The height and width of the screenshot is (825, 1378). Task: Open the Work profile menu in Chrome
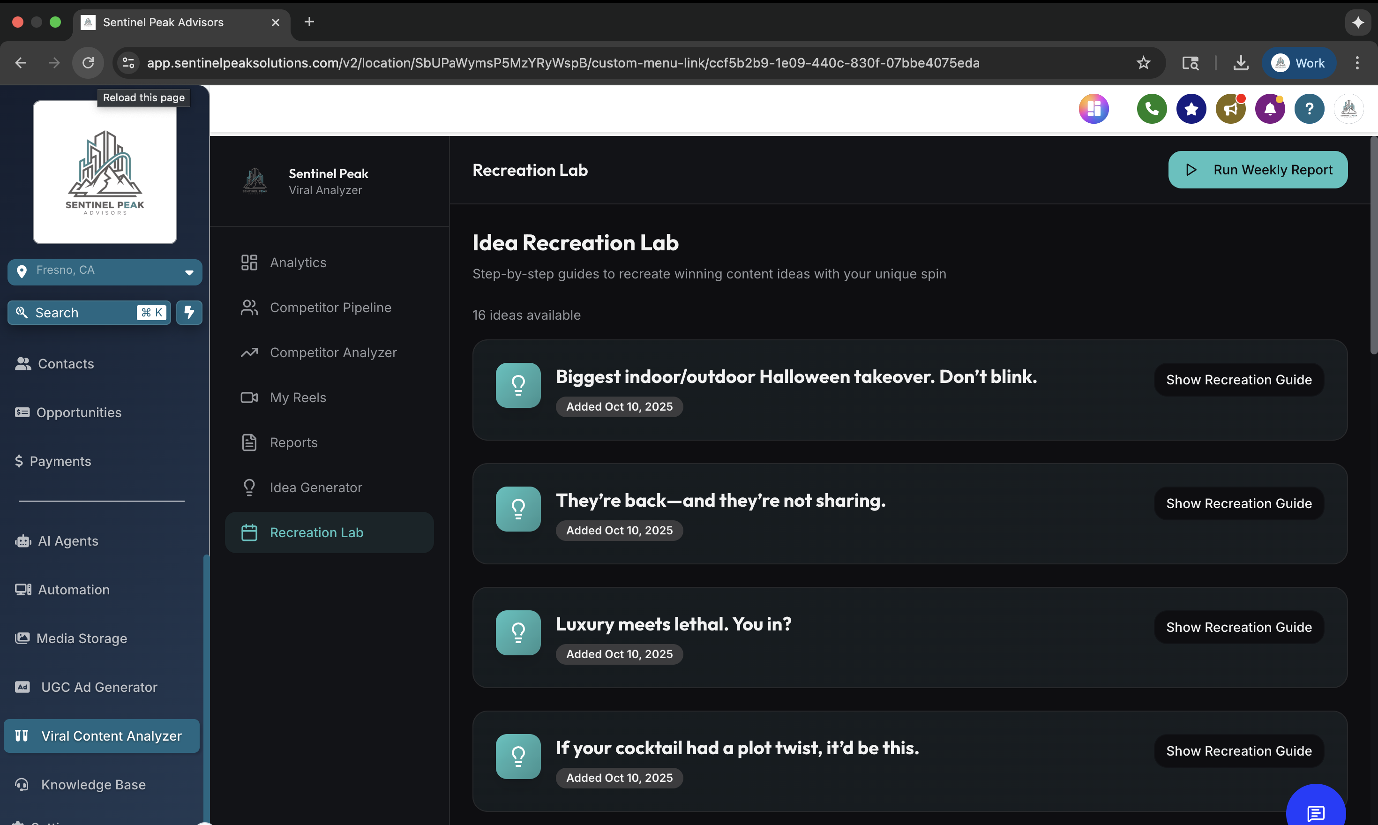[x=1298, y=63]
